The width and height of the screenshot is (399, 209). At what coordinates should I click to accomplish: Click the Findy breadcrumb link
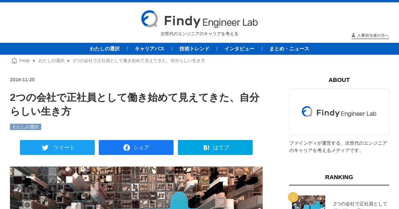click(25, 61)
